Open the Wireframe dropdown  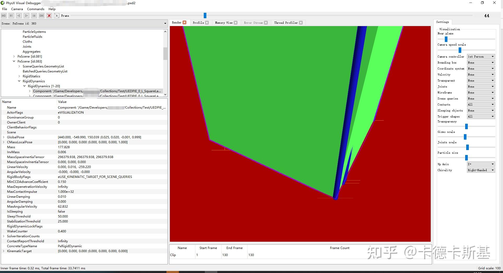click(x=481, y=92)
